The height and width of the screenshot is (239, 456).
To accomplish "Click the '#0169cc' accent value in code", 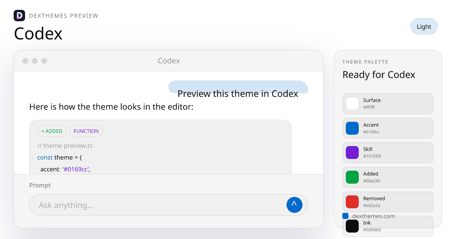I will (76, 169).
